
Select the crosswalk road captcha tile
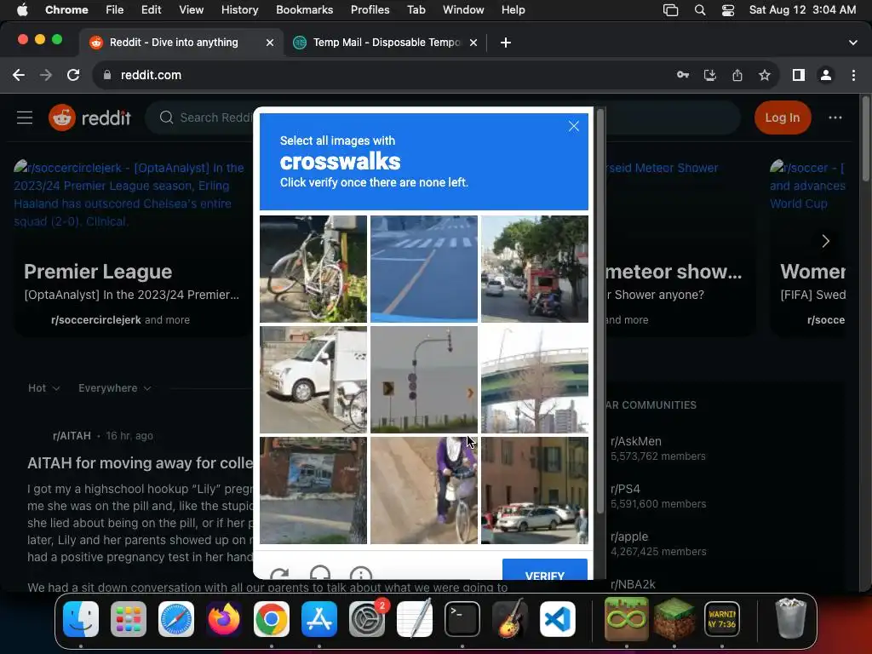click(x=424, y=269)
